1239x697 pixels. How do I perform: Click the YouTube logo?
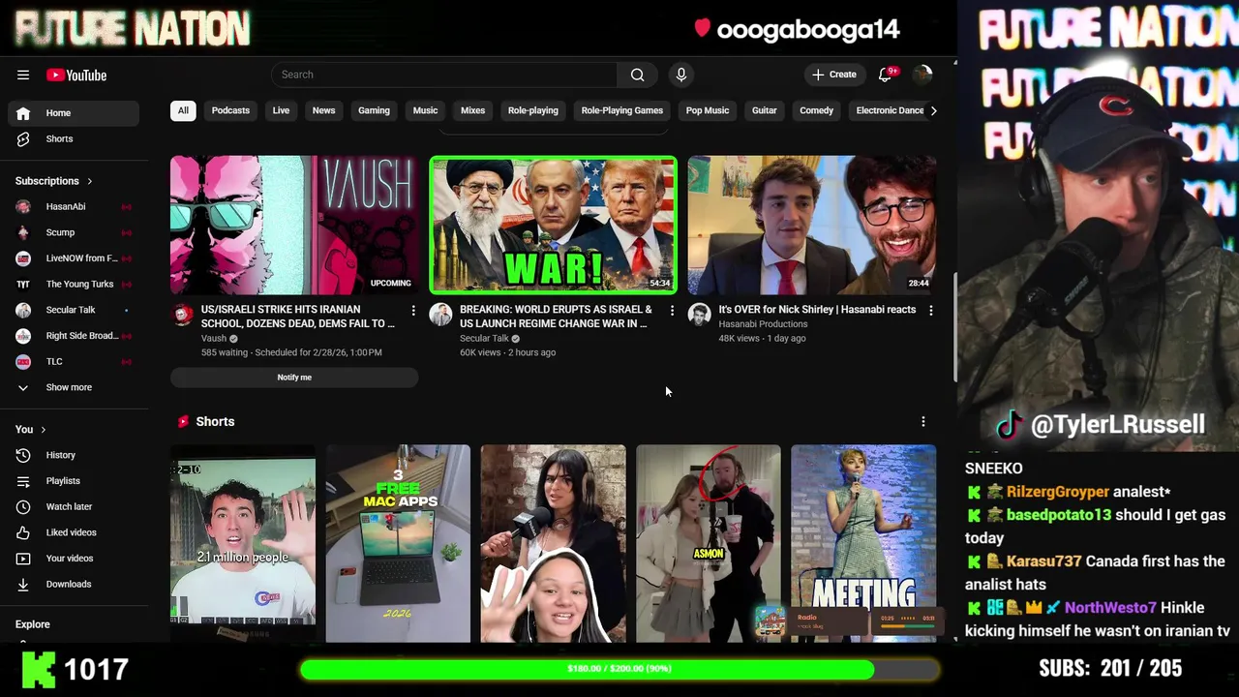[76, 75]
